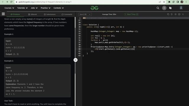189x106 pixels.
Task: Click the Start Timer button
Action: point(131,14)
